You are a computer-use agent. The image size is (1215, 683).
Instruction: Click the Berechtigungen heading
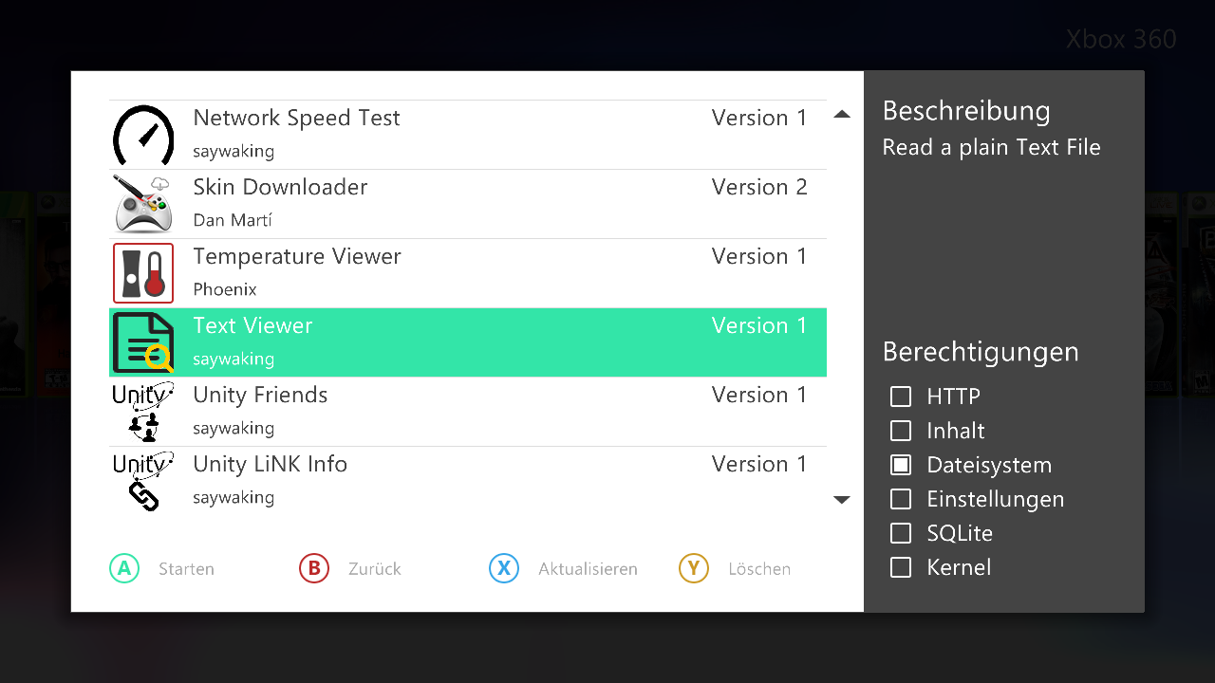point(981,352)
